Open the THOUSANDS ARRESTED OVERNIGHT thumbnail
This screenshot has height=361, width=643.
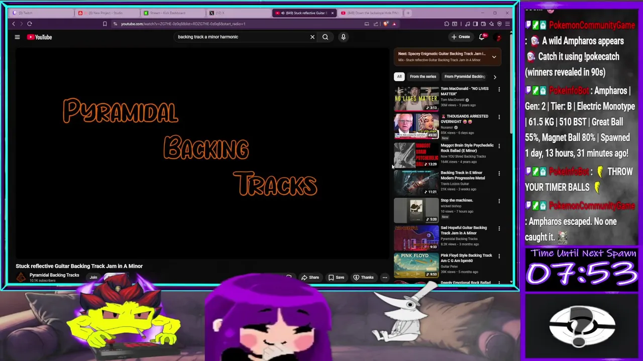pos(416,126)
